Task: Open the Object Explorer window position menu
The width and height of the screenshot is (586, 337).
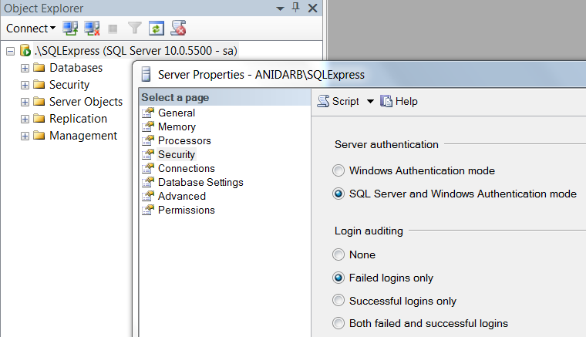Action: pyautogui.click(x=279, y=8)
